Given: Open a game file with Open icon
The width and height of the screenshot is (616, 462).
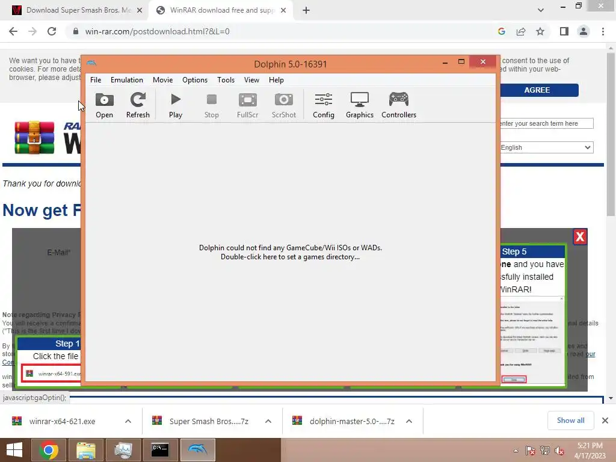Looking at the screenshot, I should tap(104, 105).
